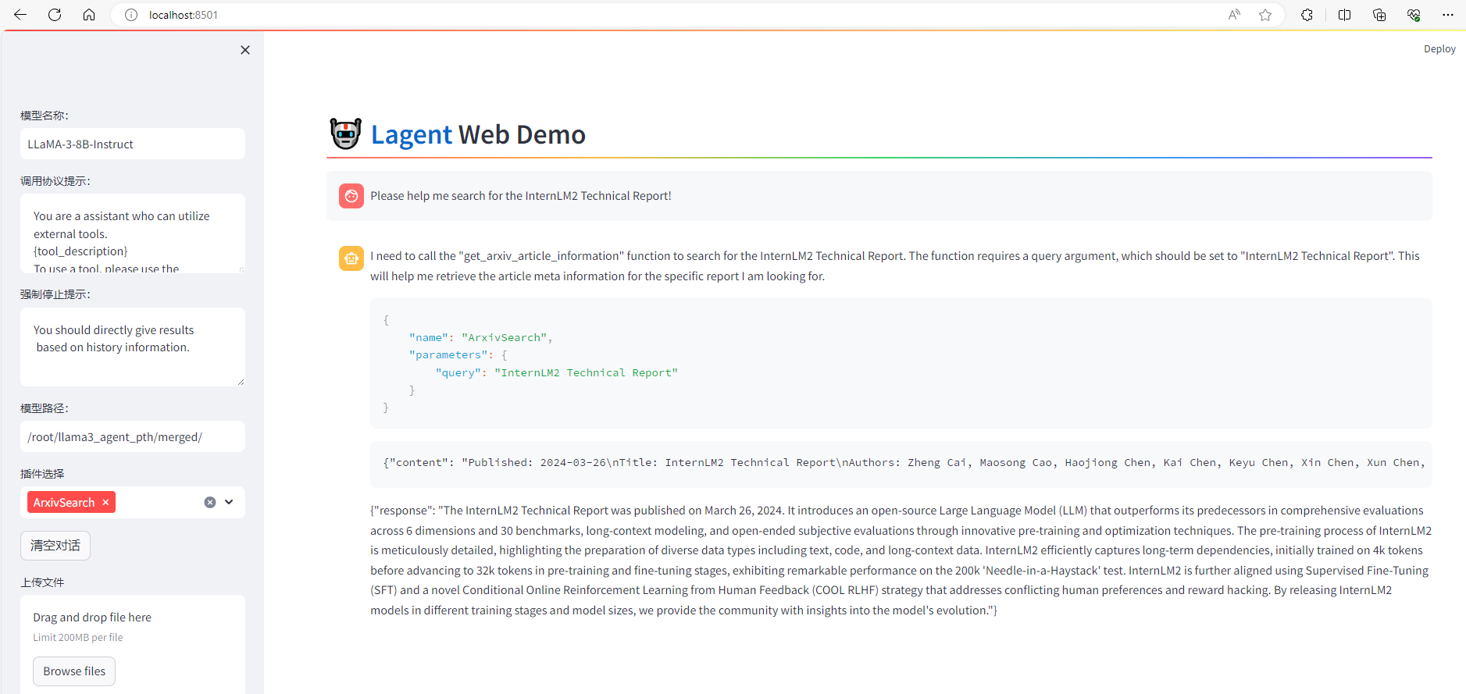Viewport: 1466px width, 694px height.
Task: Open Browser essentials heart icon
Action: pyautogui.click(x=1414, y=15)
